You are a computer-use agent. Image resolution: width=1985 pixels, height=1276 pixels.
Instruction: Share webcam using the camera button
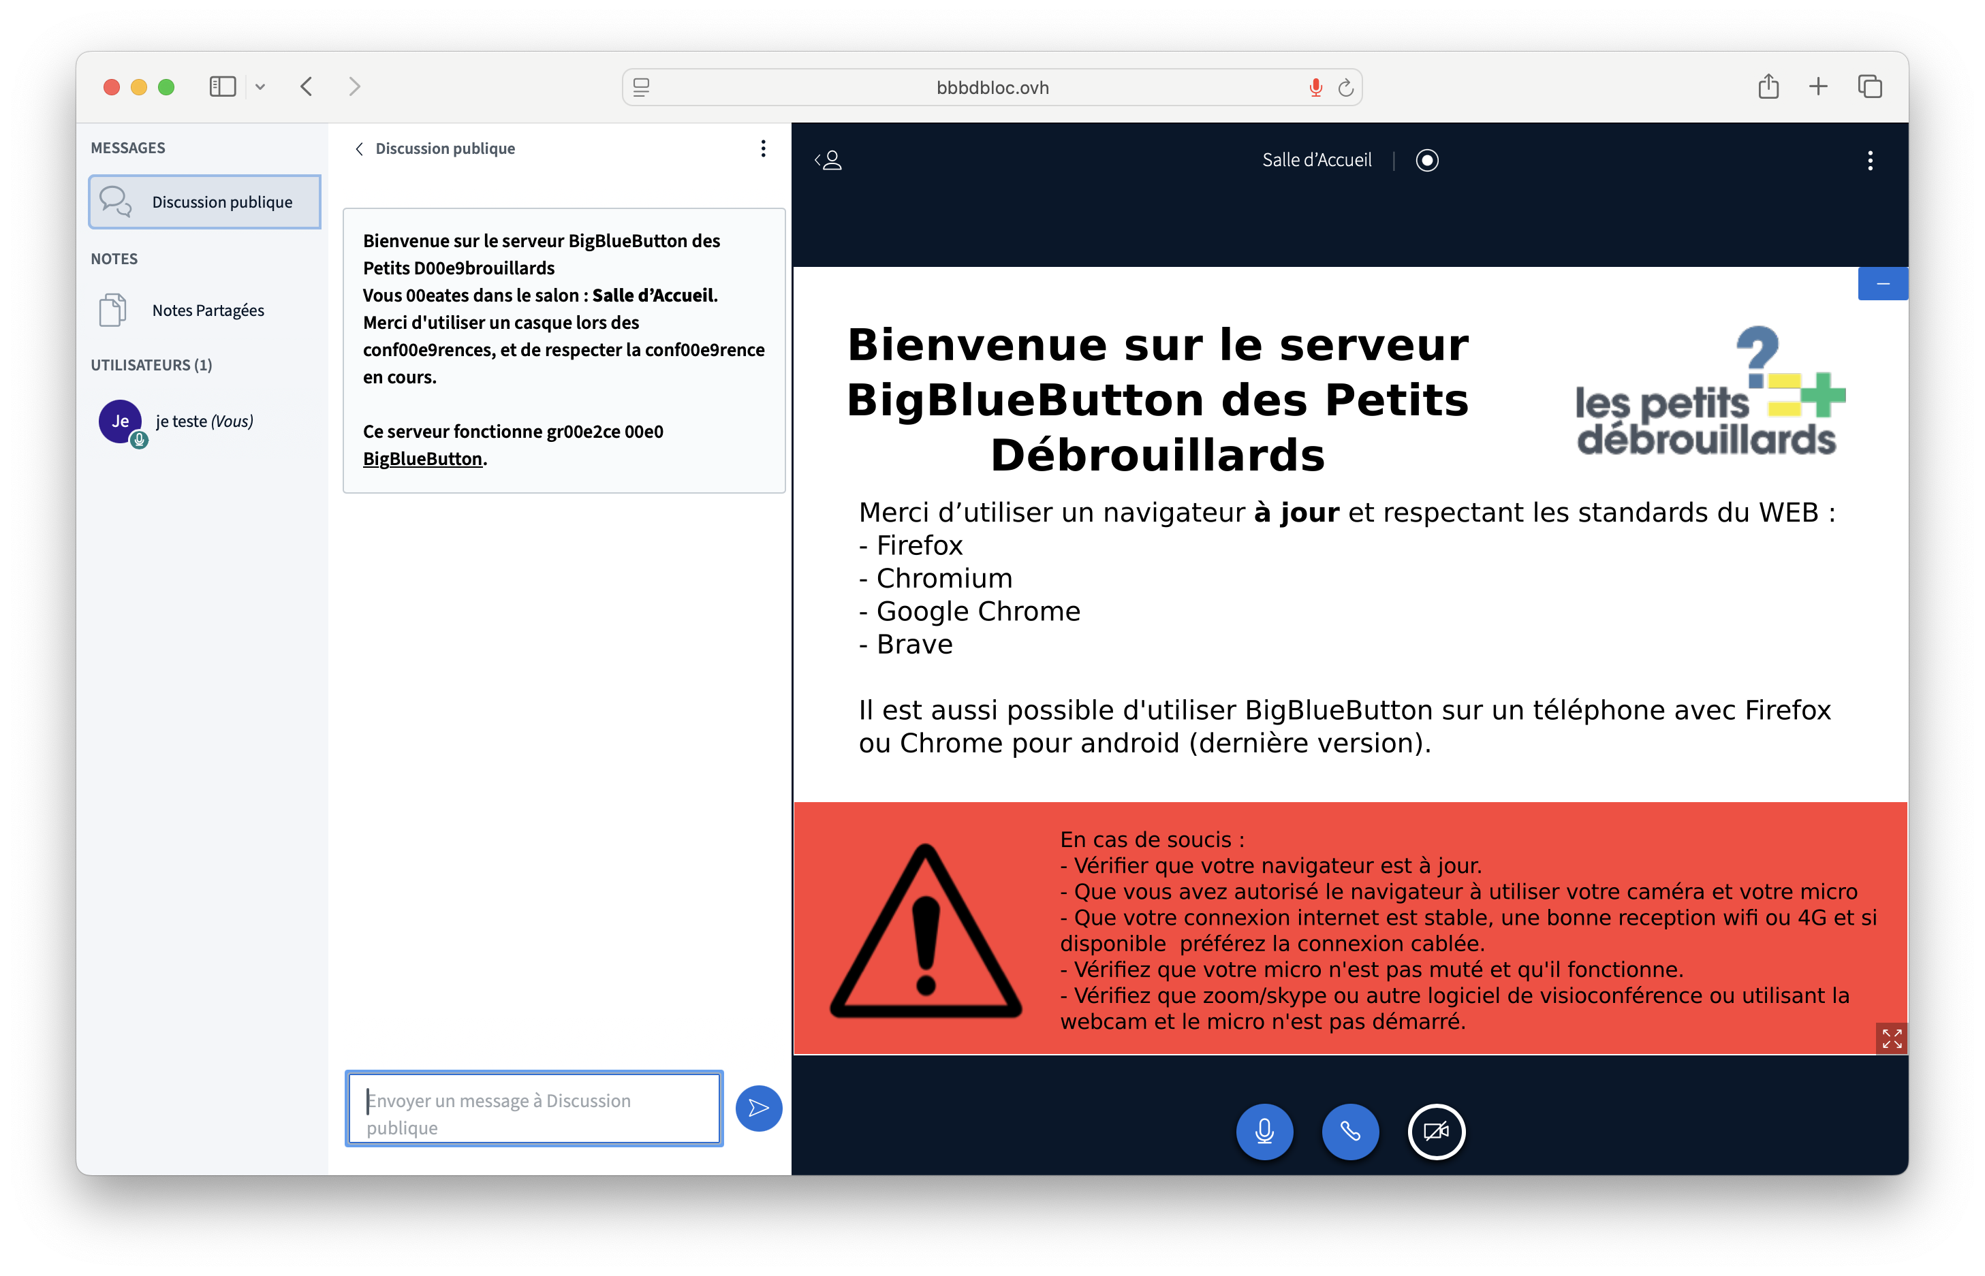(1437, 1131)
